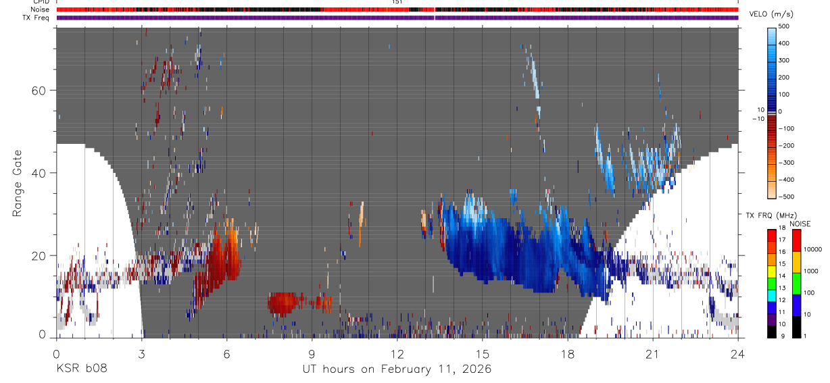Click the 'TX Freq' row label at top left

pos(36,18)
